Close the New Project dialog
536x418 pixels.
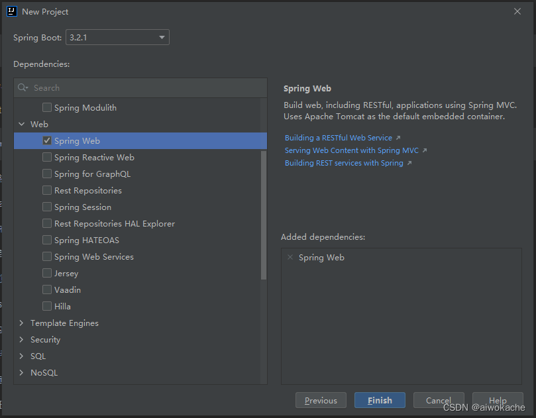517,11
